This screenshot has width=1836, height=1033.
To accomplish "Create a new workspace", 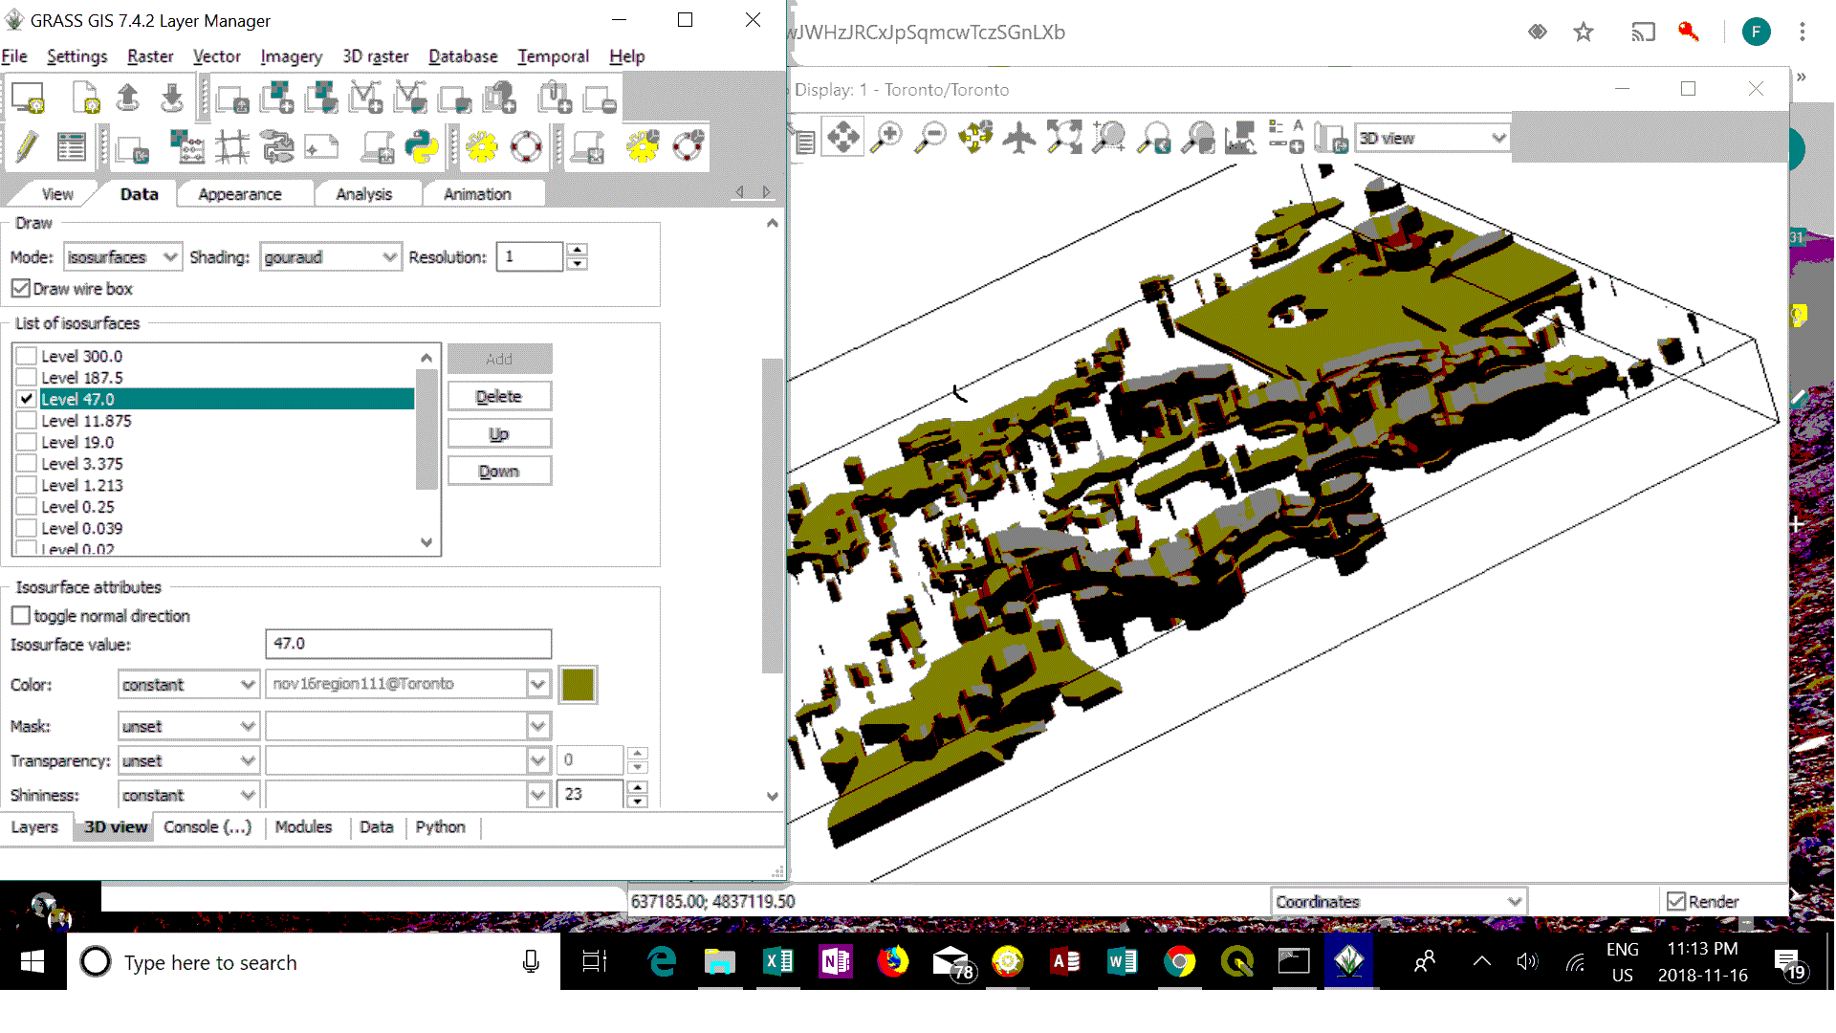I will tap(87, 99).
